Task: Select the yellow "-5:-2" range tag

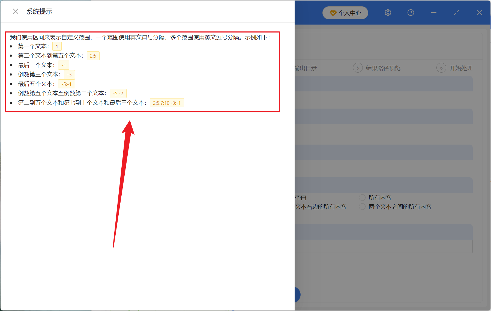Action: click(x=118, y=93)
